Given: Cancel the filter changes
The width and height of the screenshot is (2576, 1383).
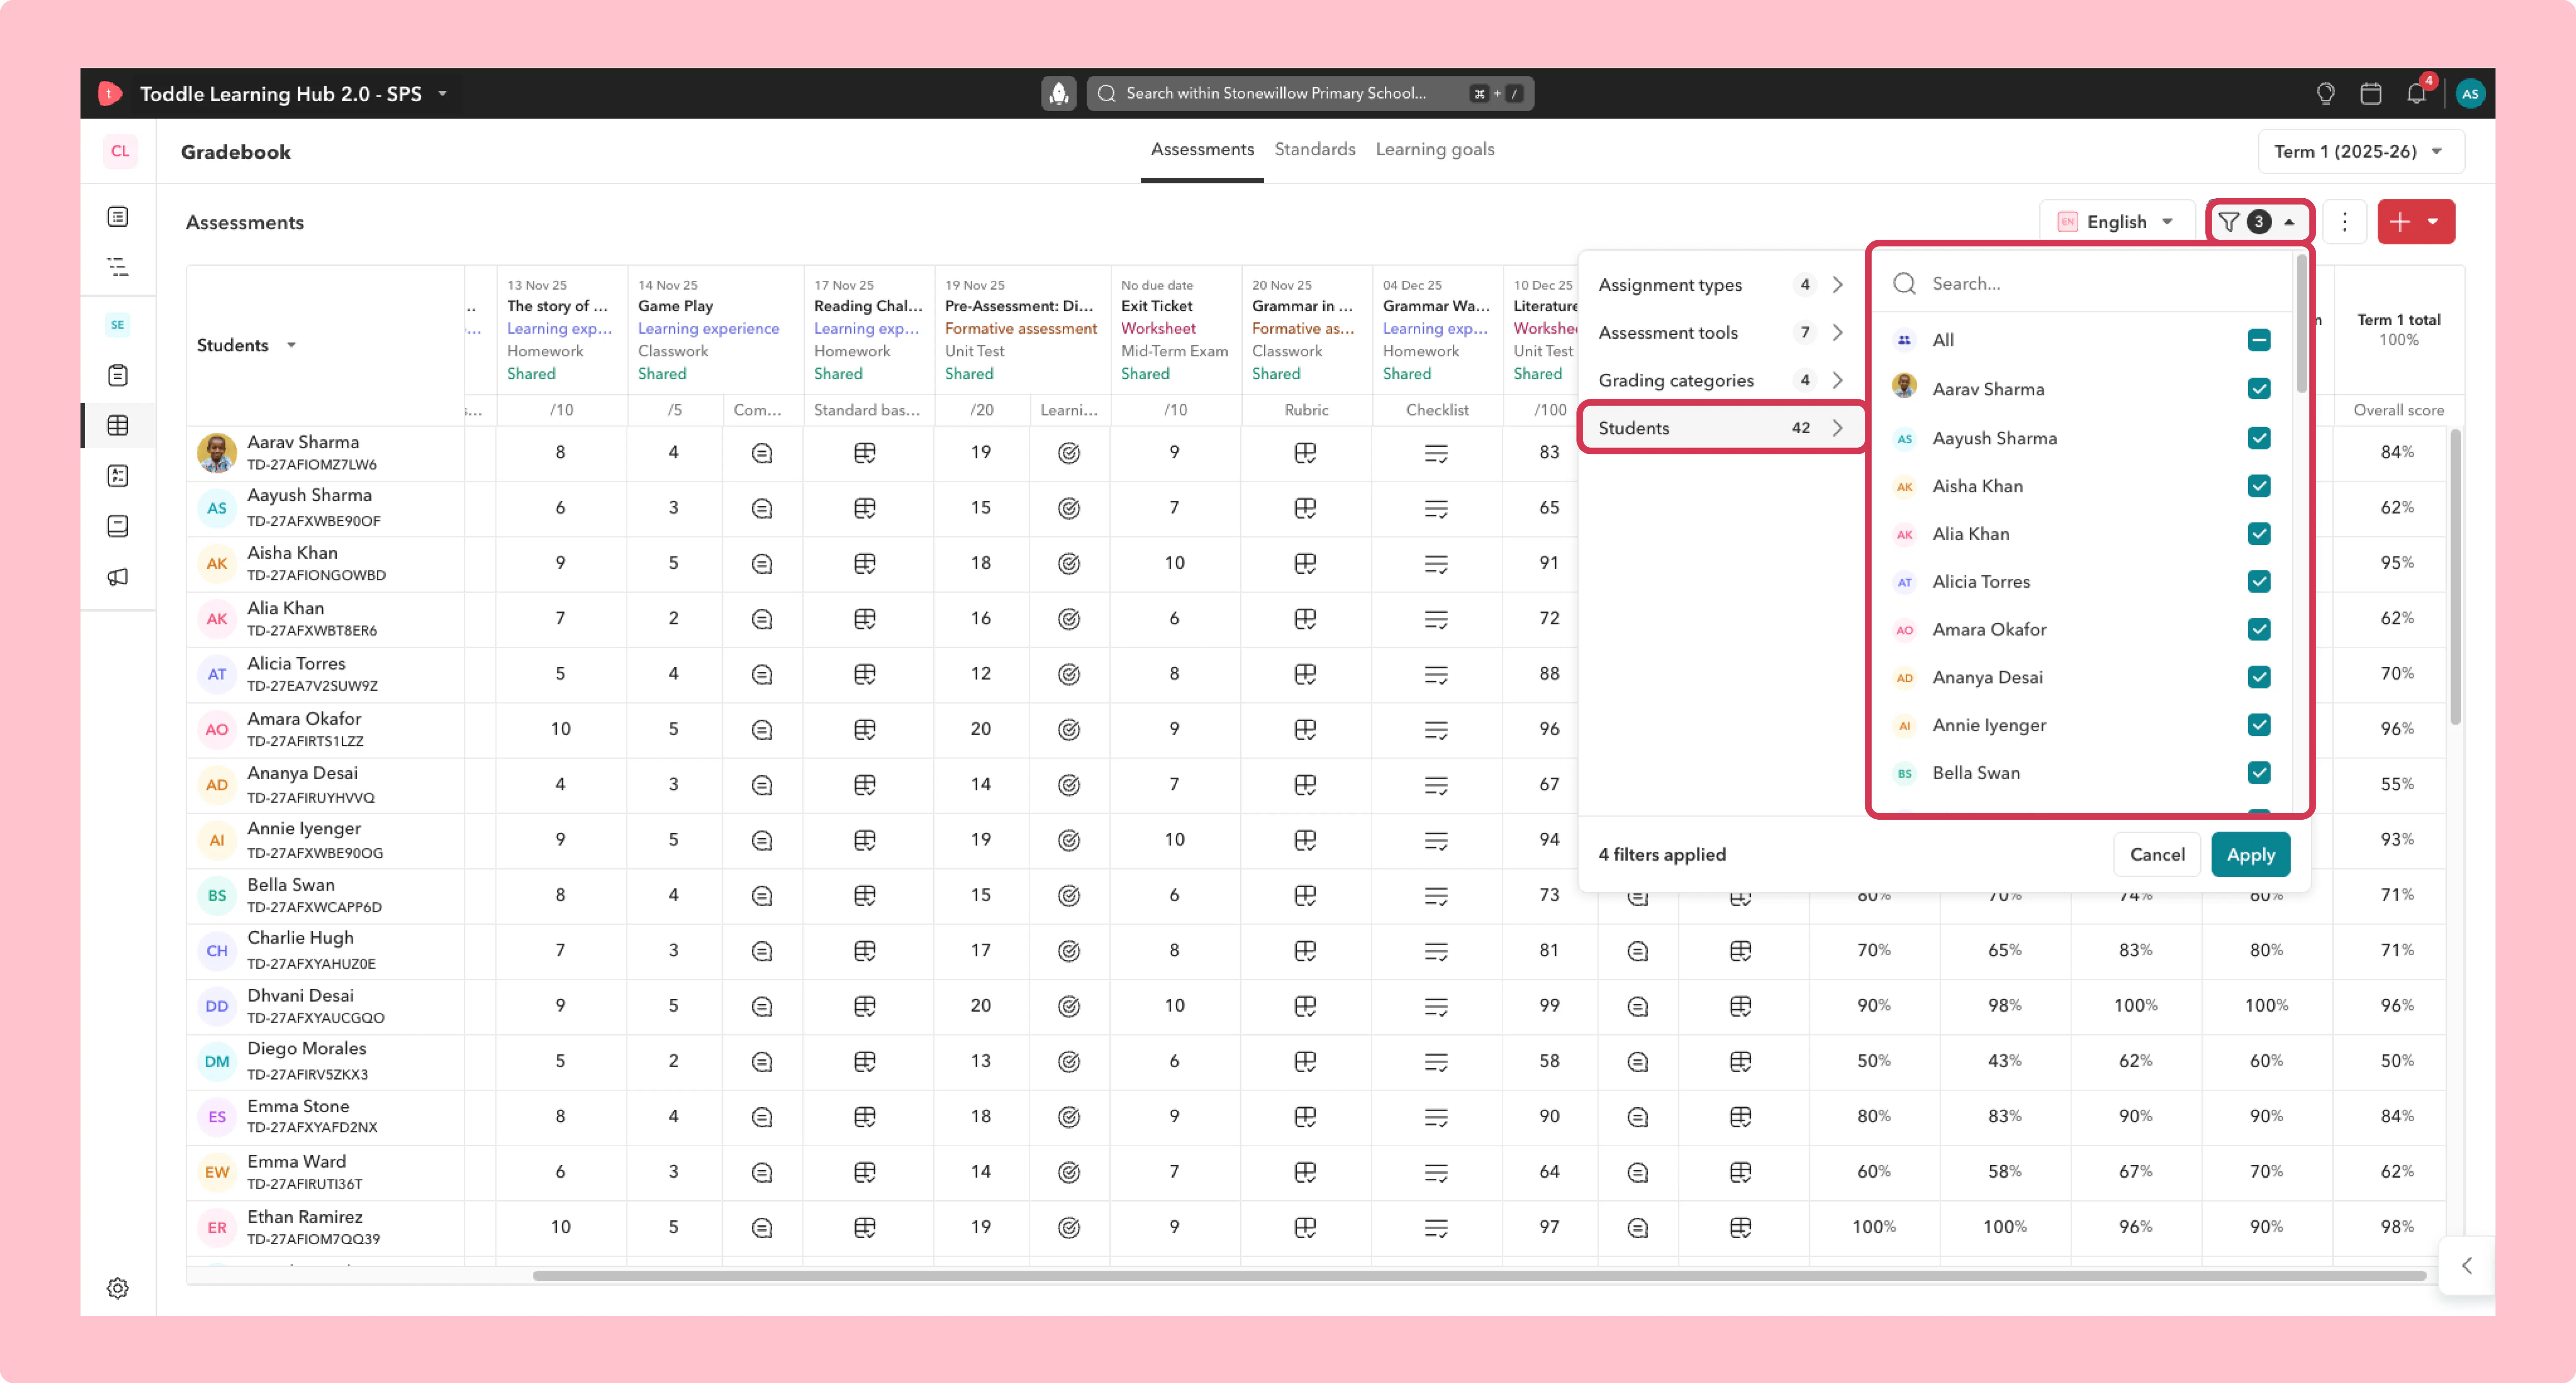Looking at the screenshot, I should pyautogui.click(x=2157, y=855).
